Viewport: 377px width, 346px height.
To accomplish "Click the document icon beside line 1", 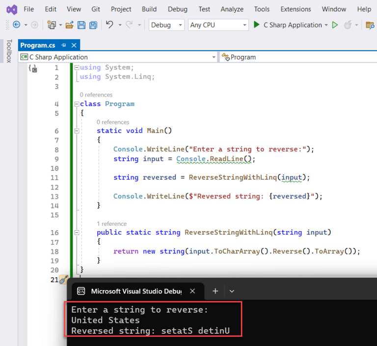I will coord(33,68).
